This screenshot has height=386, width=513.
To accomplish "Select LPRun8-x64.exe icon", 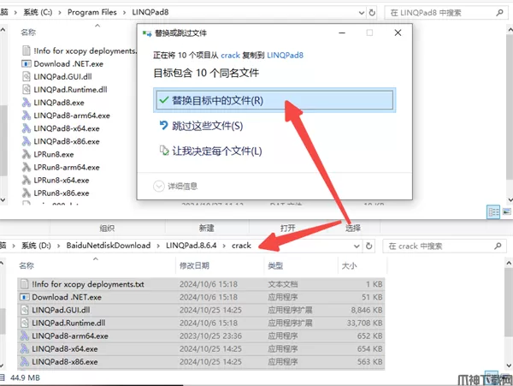I will coord(27,180).
